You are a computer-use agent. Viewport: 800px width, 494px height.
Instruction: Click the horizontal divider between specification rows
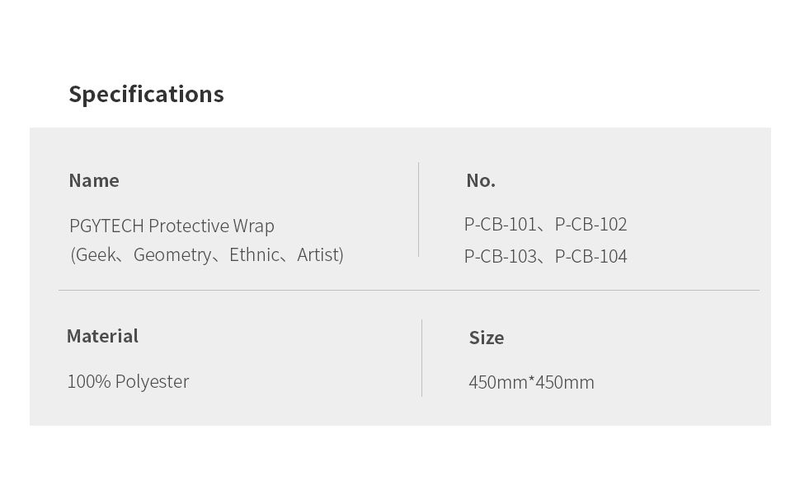[x=408, y=290]
